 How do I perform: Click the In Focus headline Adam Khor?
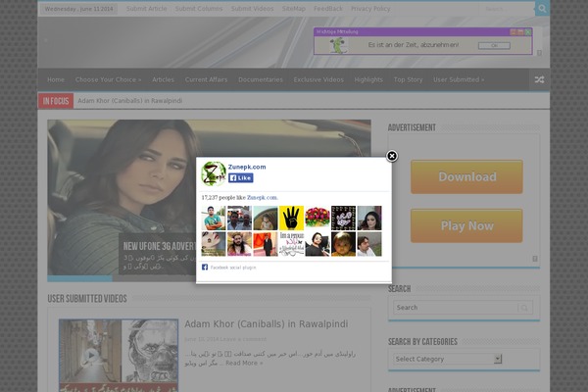[129, 101]
